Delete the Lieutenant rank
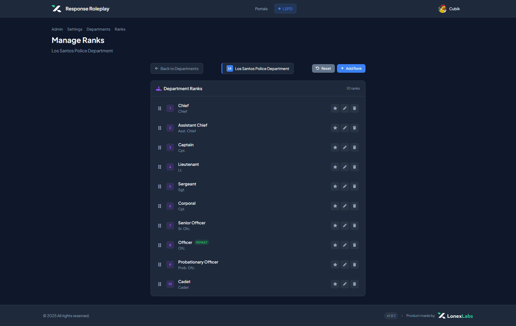The width and height of the screenshot is (516, 326). tap(354, 167)
